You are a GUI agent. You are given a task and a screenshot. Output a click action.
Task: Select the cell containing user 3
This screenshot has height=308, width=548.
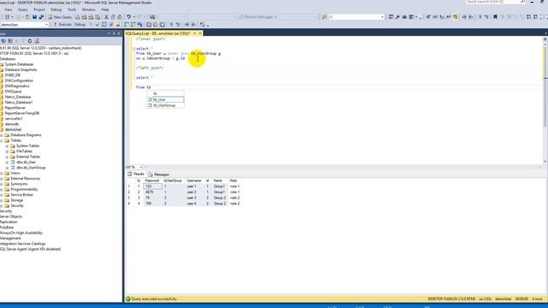194,198
